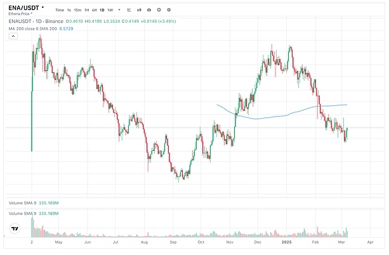Viewport: 389px width, 255px height.
Task: Click the Nov label on time axis
Action: pyautogui.click(x=230, y=242)
